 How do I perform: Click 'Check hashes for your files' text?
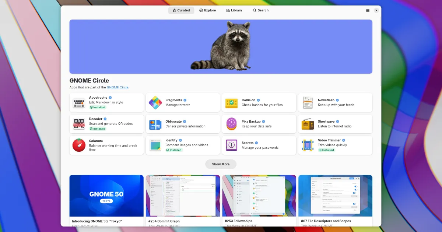tap(262, 105)
